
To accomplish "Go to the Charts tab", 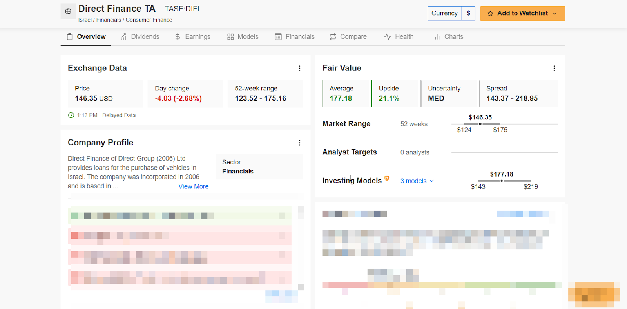I will point(449,37).
